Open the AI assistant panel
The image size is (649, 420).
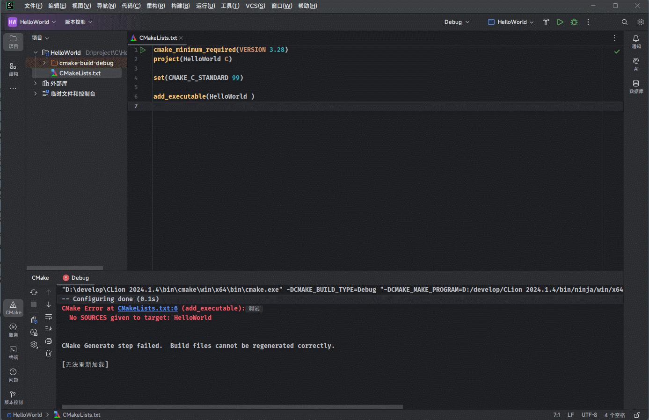636,64
